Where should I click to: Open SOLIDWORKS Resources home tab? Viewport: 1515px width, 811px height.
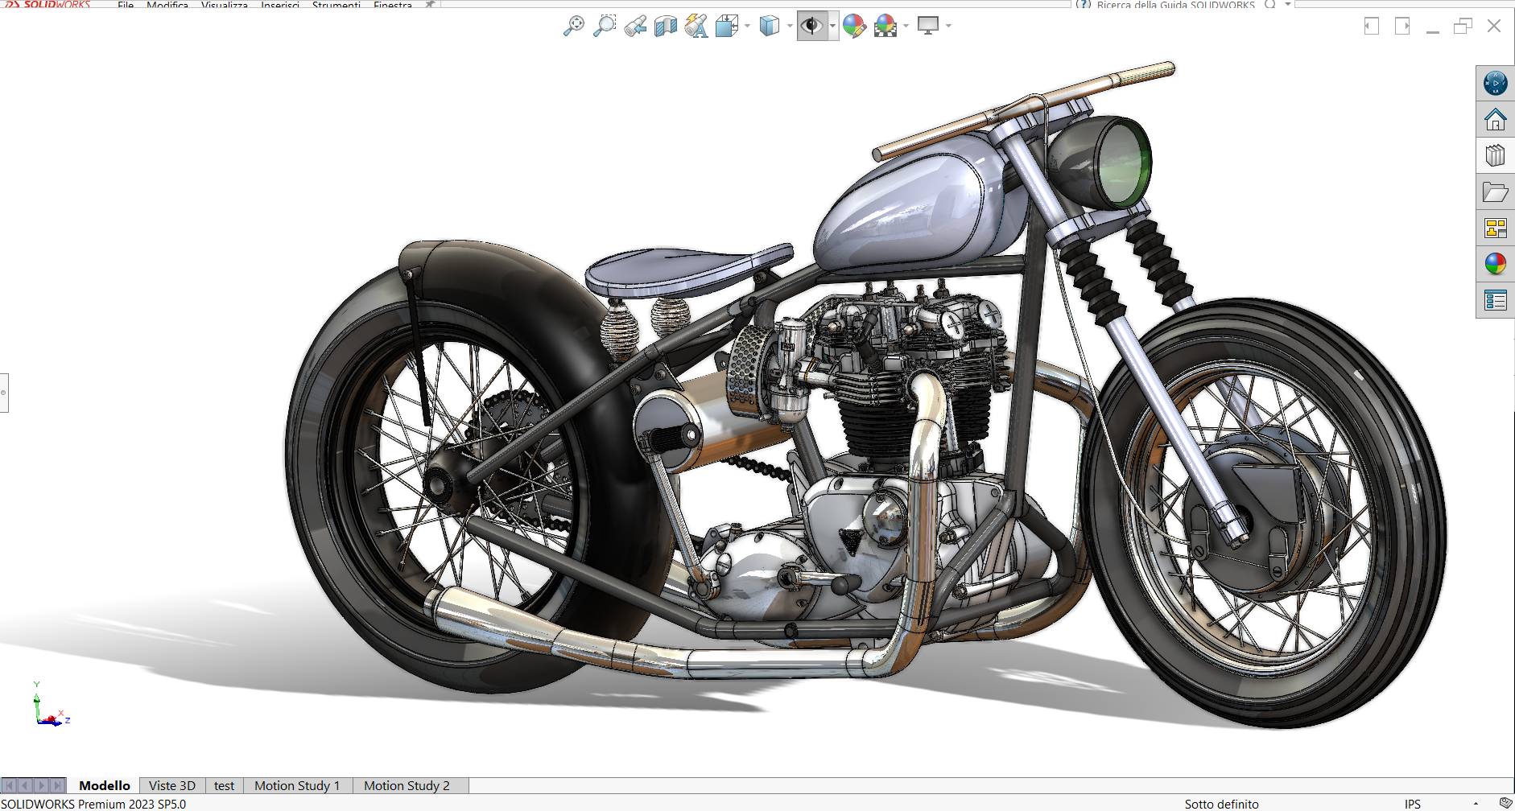pos(1496,119)
